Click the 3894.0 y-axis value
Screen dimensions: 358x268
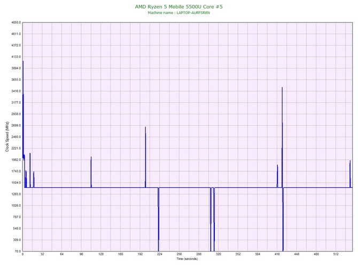[x=16, y=68]
